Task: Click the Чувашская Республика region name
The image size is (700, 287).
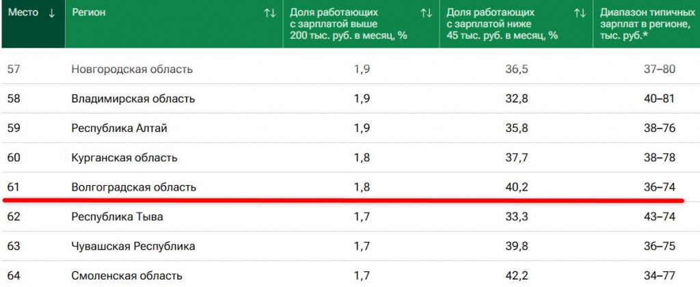Action: pyautogui.click(x=133, y=246)
